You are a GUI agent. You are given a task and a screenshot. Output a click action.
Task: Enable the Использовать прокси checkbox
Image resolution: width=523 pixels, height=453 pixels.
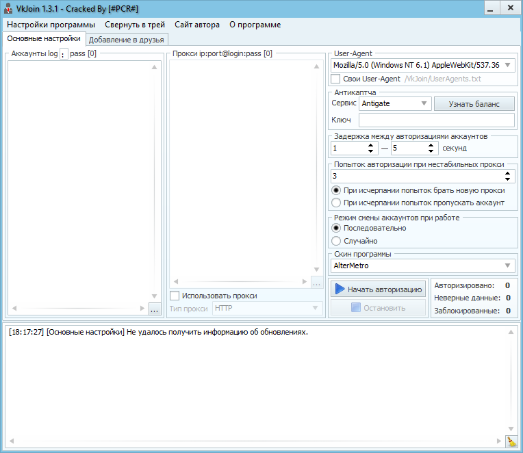(x=175, y=296)
